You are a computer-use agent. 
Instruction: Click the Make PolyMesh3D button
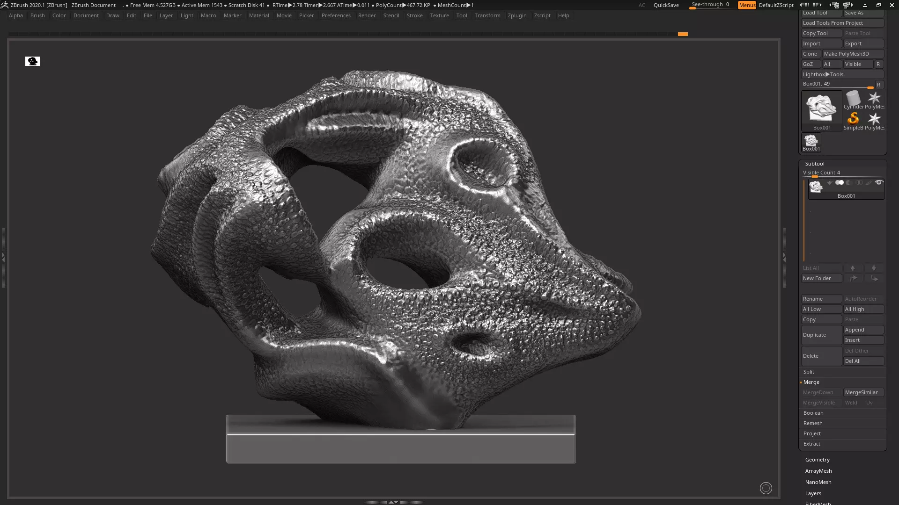pyautogui.click(x=853, y=54)
